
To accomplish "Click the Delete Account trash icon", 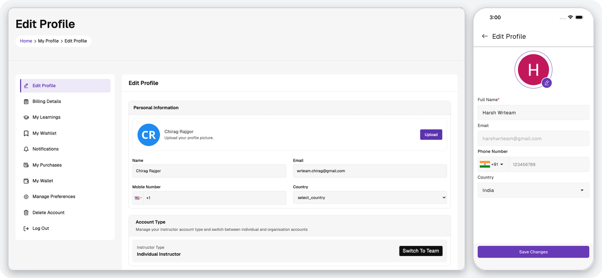I will pos(26,213).
